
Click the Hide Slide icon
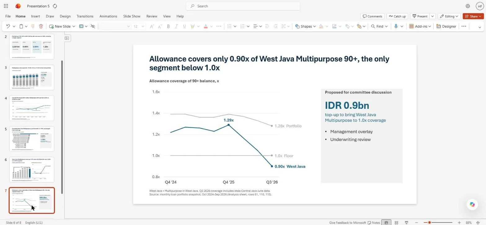tap(93, 26)
